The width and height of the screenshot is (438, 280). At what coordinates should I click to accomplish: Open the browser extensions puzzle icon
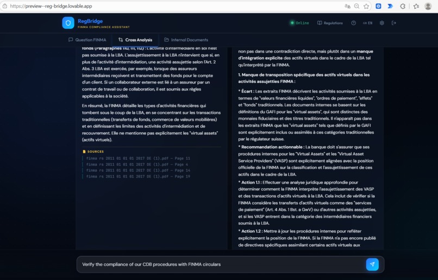[x=403, y=6]
